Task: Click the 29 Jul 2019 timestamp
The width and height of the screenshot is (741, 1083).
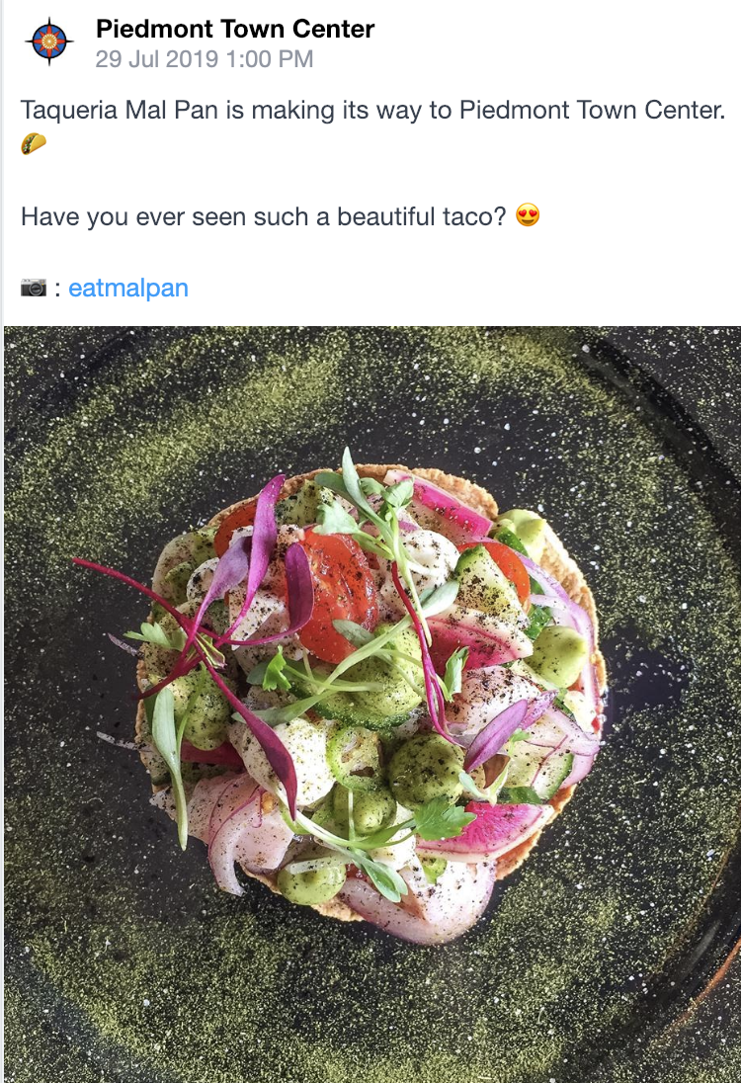Action: pos(157,59)
